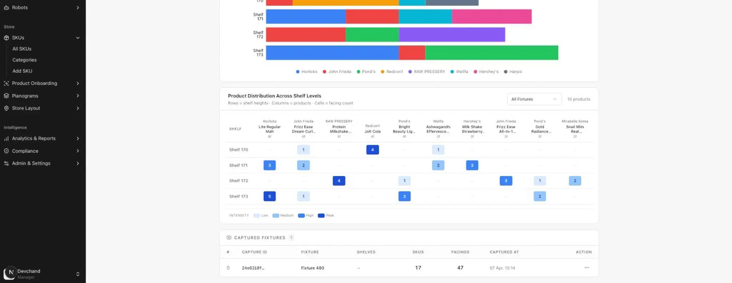The height and width of the screenshot is (283, 732).
Task: Toggle Pond's legend entry in chart
Action: tap(366, 72)
